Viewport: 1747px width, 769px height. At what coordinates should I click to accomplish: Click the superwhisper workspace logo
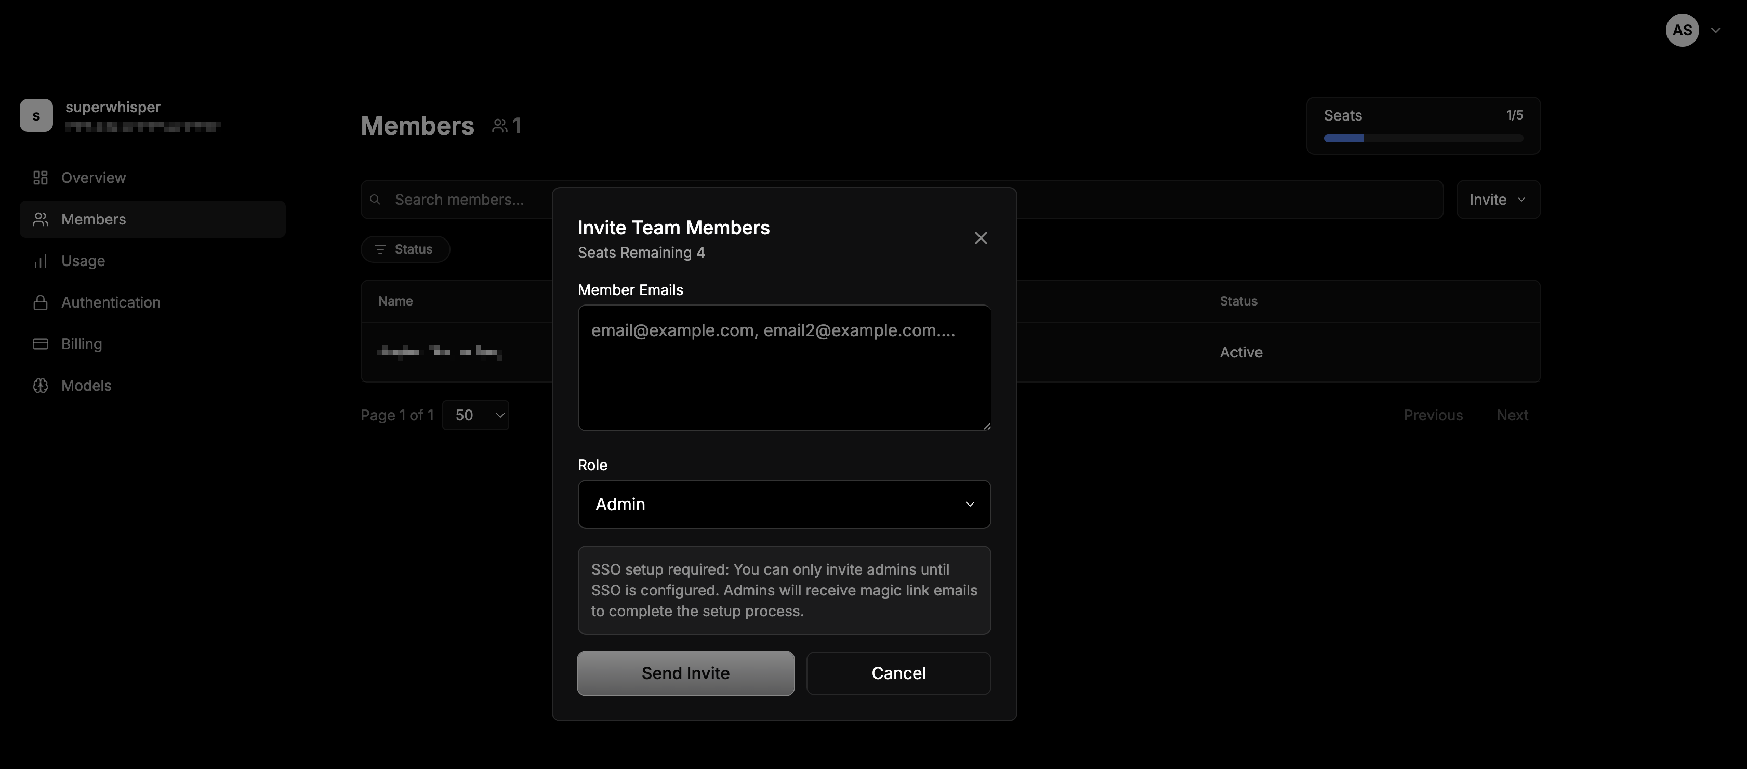(36, 115)
